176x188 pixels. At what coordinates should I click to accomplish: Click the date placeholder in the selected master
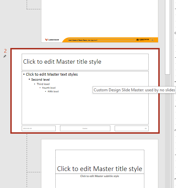tap(39, 128)
